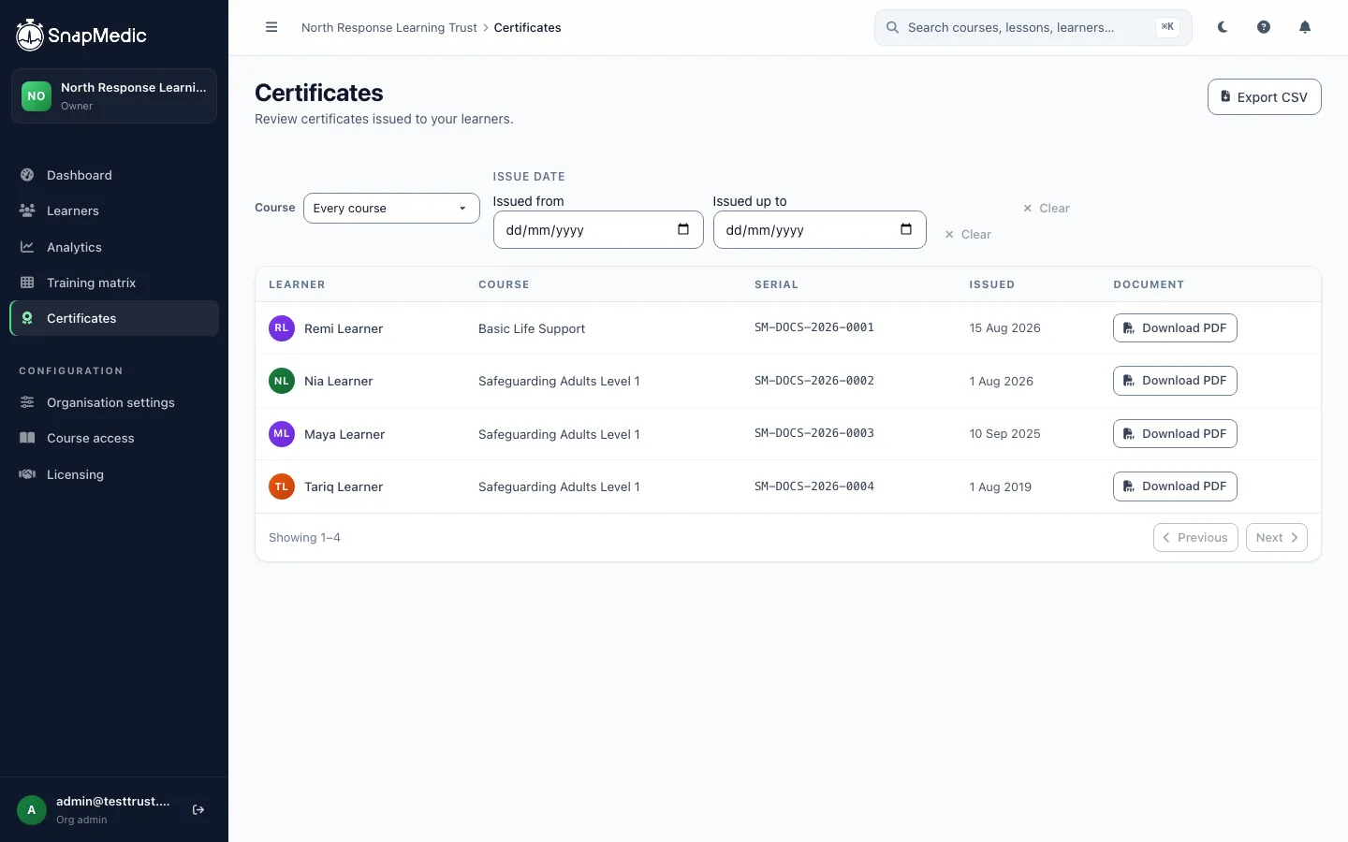1348x842 pixels.
Task: Click the ⌘K shortcut badge
Action: (1167, 27)
